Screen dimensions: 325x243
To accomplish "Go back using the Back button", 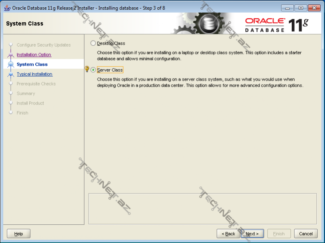I will click(228, 234).
